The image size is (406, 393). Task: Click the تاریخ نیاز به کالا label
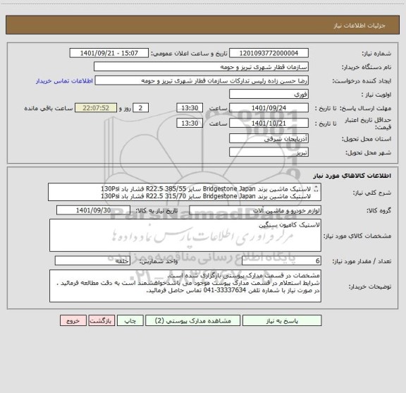157,211
